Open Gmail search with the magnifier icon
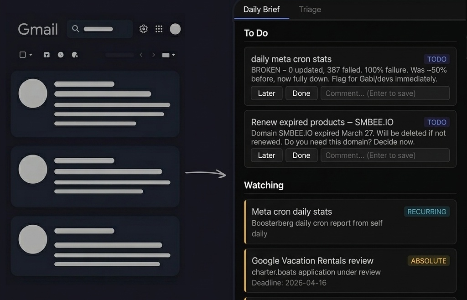The height and width of the screenshot is (300, 467). (75, 29)
